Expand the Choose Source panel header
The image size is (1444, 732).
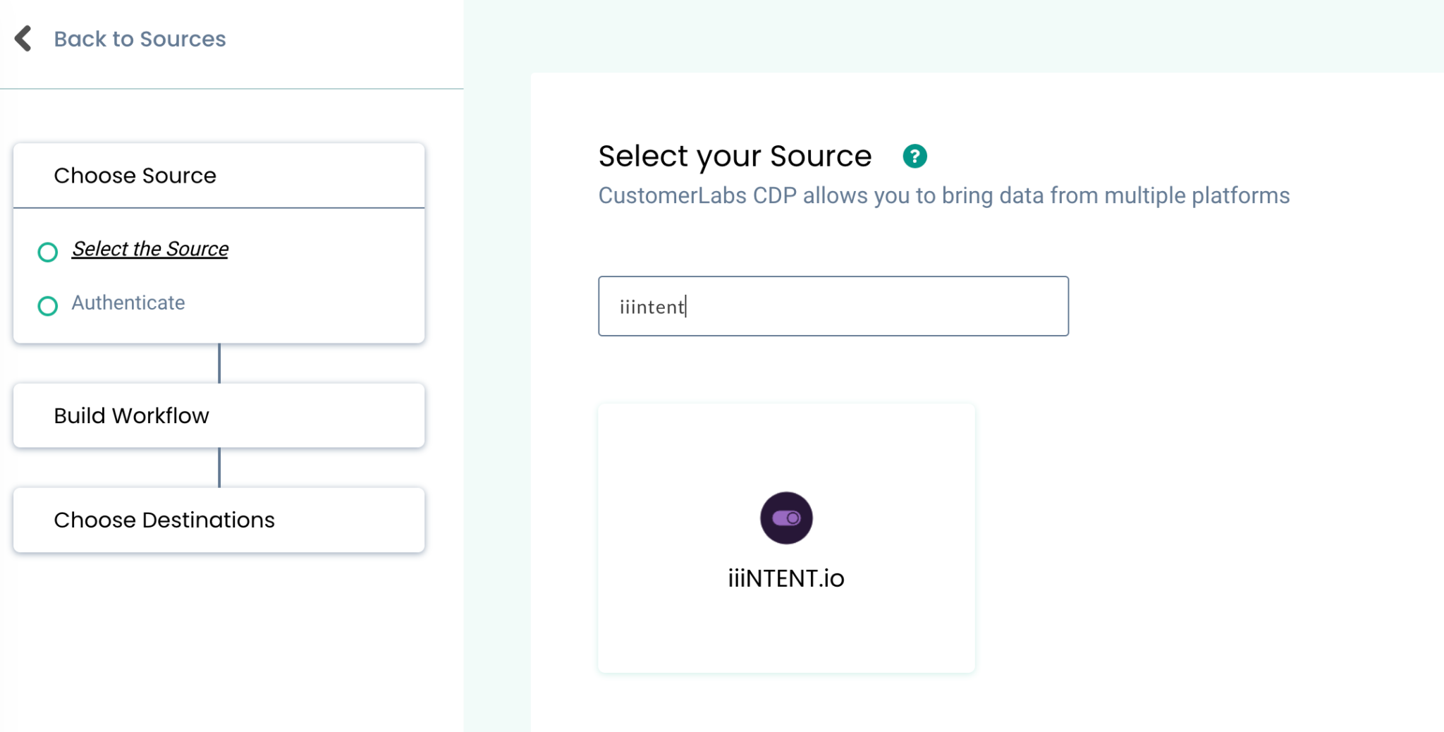coord(219,176)
